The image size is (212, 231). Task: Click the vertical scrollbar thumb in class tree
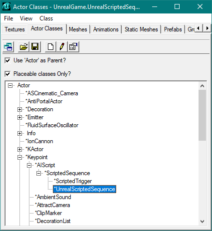(x=202, y=115)
